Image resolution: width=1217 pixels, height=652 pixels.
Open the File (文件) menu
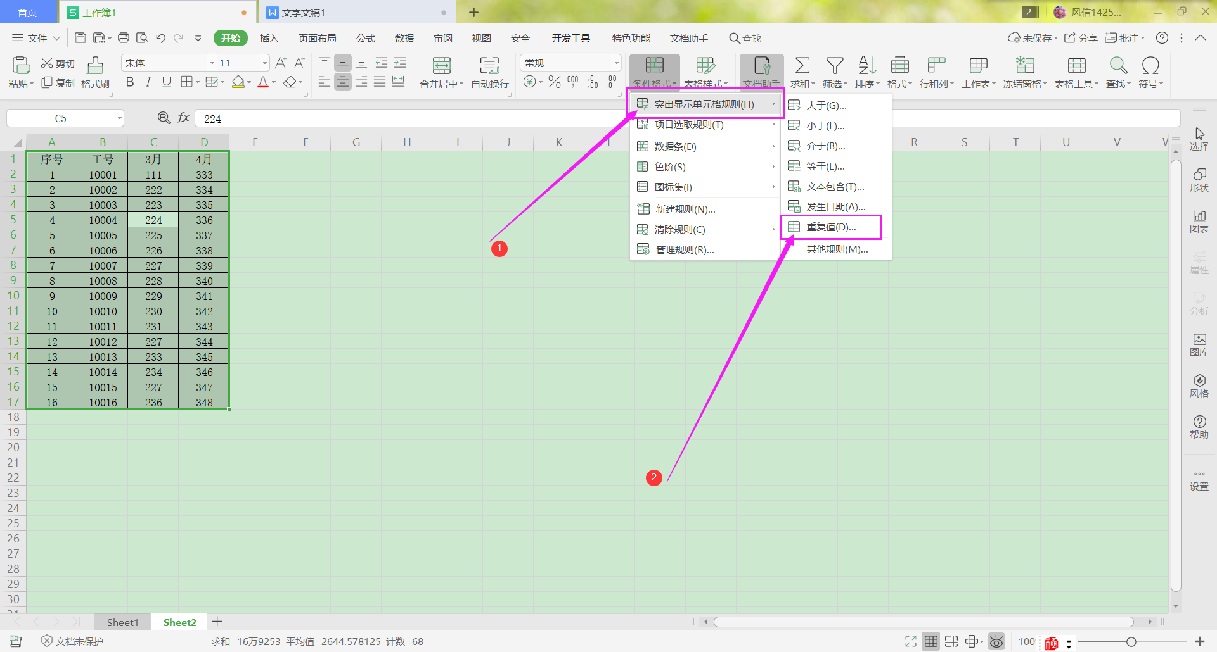[x=36, y=38]
